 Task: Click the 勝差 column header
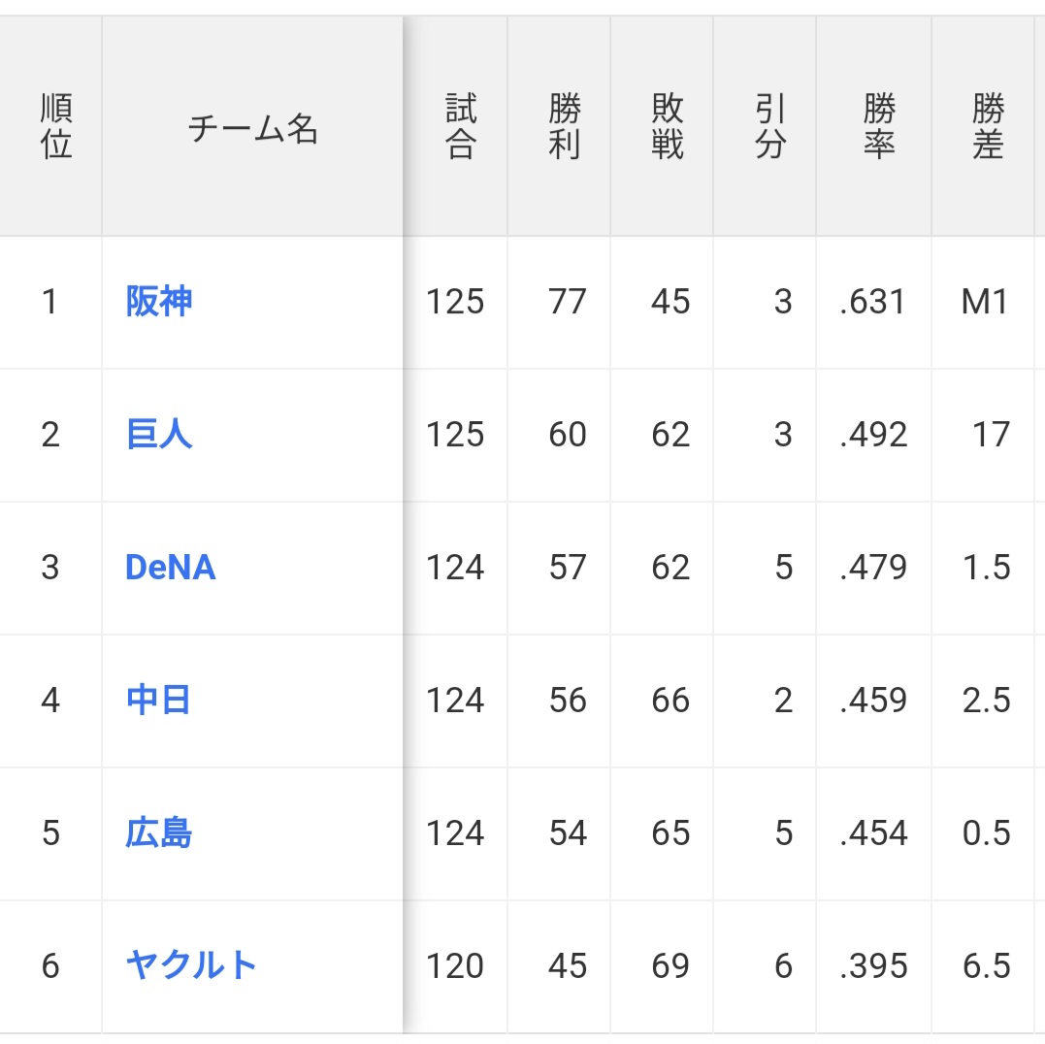[x=987, y=127]
